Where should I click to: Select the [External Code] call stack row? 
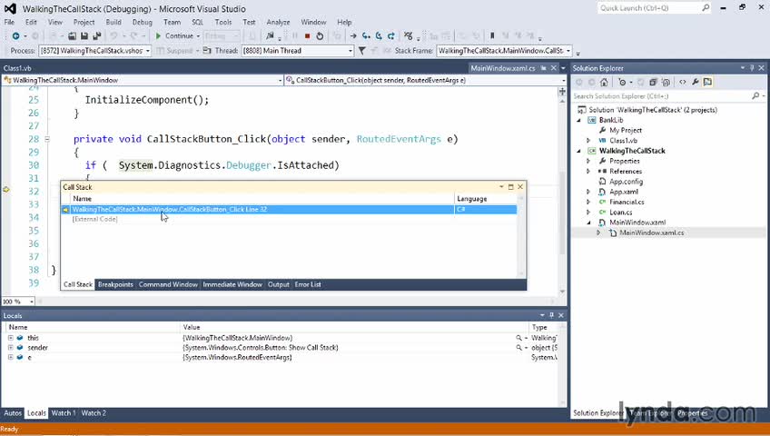[x=289, y=219]
